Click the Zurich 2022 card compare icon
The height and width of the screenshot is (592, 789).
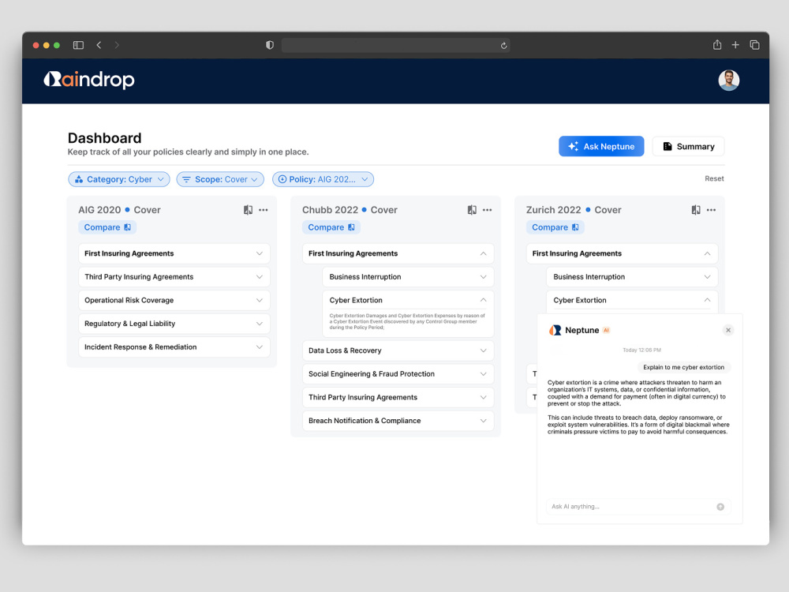pos(696,210)
